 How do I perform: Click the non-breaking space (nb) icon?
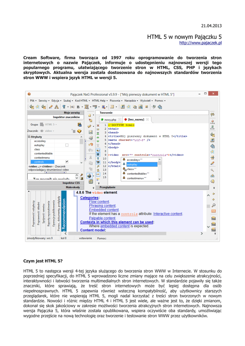[72, 106]
